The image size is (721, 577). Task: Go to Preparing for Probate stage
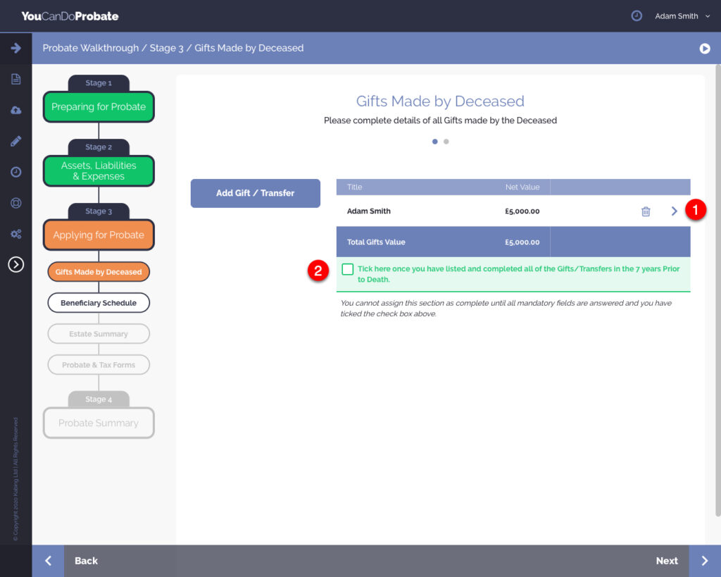(99, 107)
